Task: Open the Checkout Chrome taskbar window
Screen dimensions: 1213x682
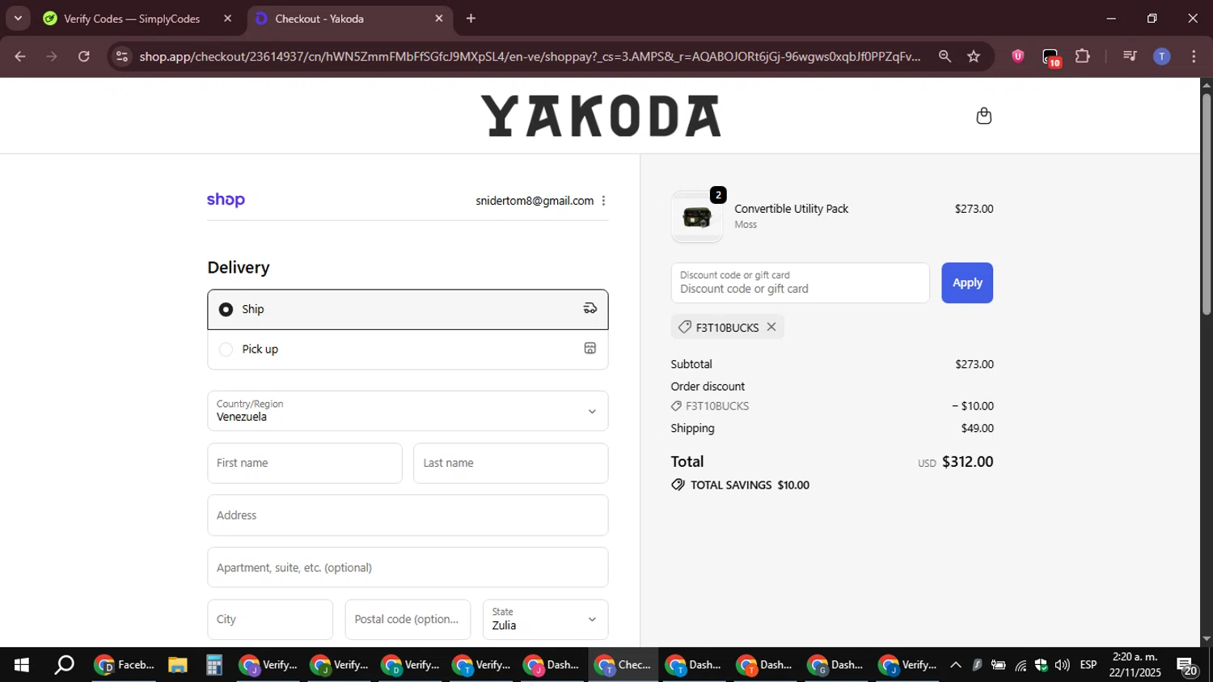Action: (623, 665)
